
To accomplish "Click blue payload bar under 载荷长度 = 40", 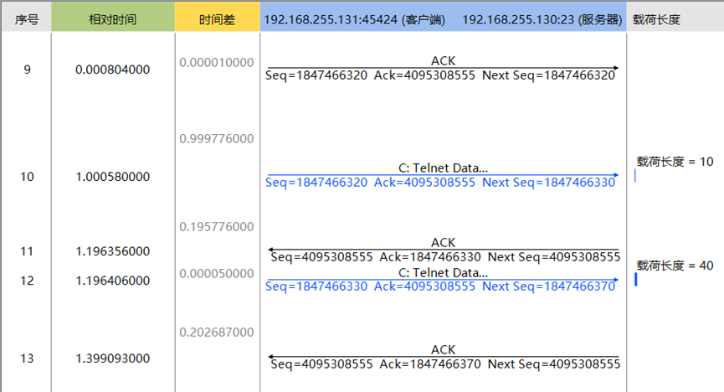I will tap(636, 280).
